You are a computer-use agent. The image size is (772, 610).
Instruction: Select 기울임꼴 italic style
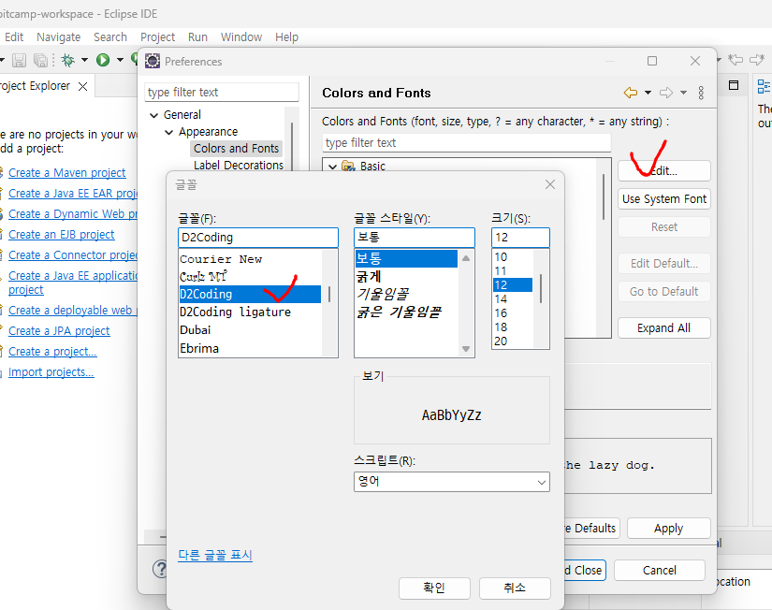click(x=406, y=294)
